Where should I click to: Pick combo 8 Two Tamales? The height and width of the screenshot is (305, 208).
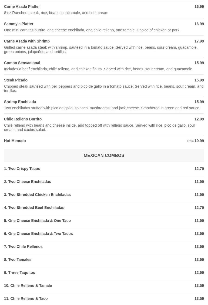[x=18, y=260]
